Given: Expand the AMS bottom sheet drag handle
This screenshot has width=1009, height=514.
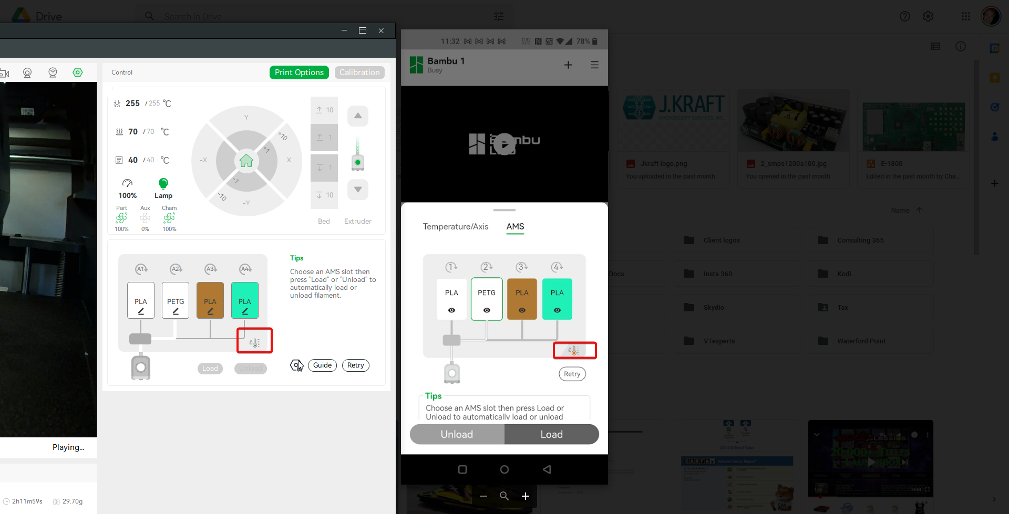Looking at the screenshot, I should (x=503, y=209).
